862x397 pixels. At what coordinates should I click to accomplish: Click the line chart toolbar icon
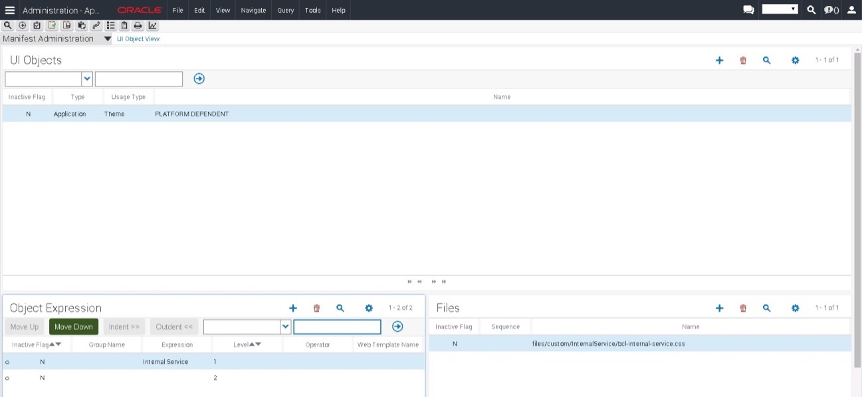click(153, 26)
